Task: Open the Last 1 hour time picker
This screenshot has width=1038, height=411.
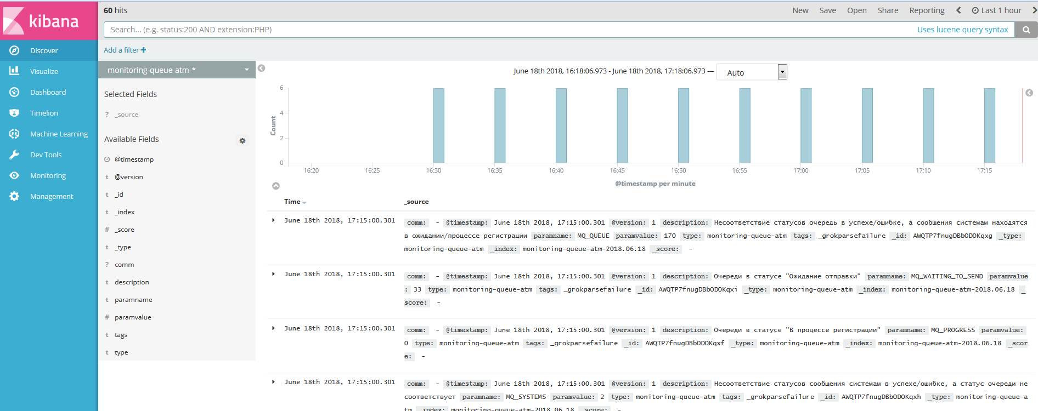Action: (x=996, y=10)
